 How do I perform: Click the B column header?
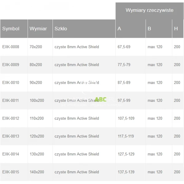tap(149, 29)
